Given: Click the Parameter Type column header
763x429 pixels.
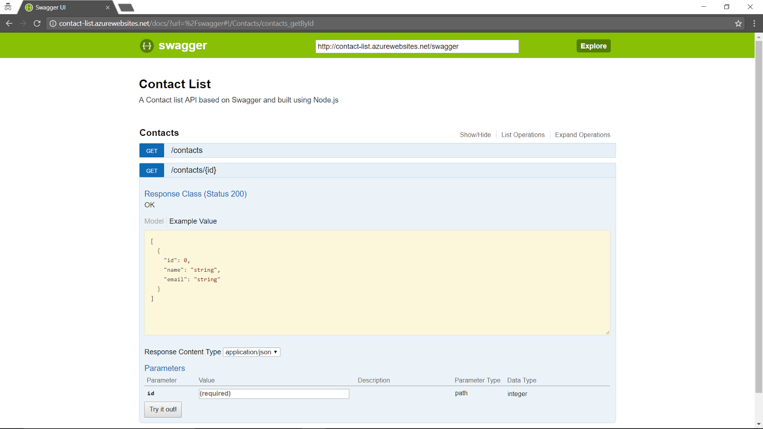Looking at the screenshot, I should point(477,380).
